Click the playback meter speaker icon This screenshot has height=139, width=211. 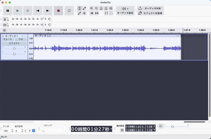5,25
